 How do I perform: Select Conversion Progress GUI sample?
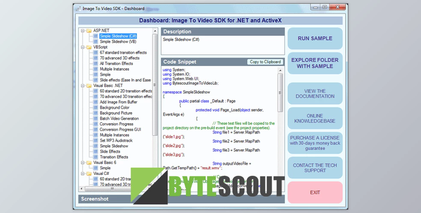click(120, 129)
